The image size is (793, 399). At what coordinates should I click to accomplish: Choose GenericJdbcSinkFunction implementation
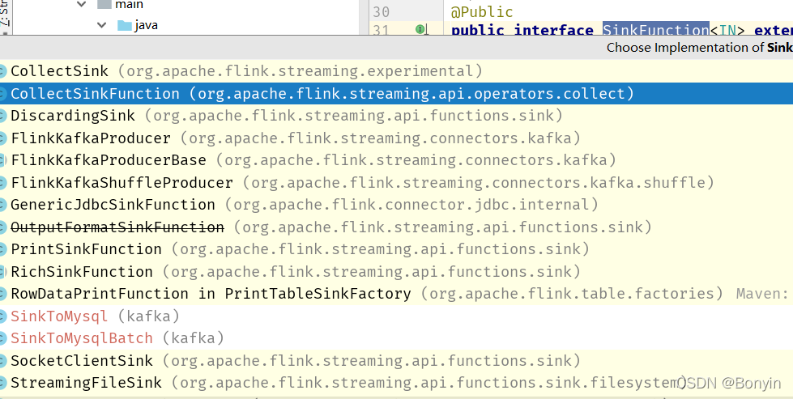point(397,205)
